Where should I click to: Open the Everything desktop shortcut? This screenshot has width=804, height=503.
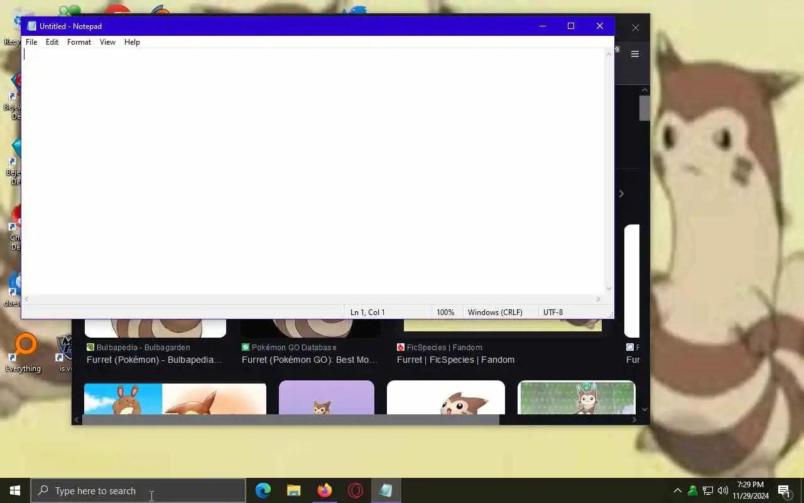tap(23, 354)
